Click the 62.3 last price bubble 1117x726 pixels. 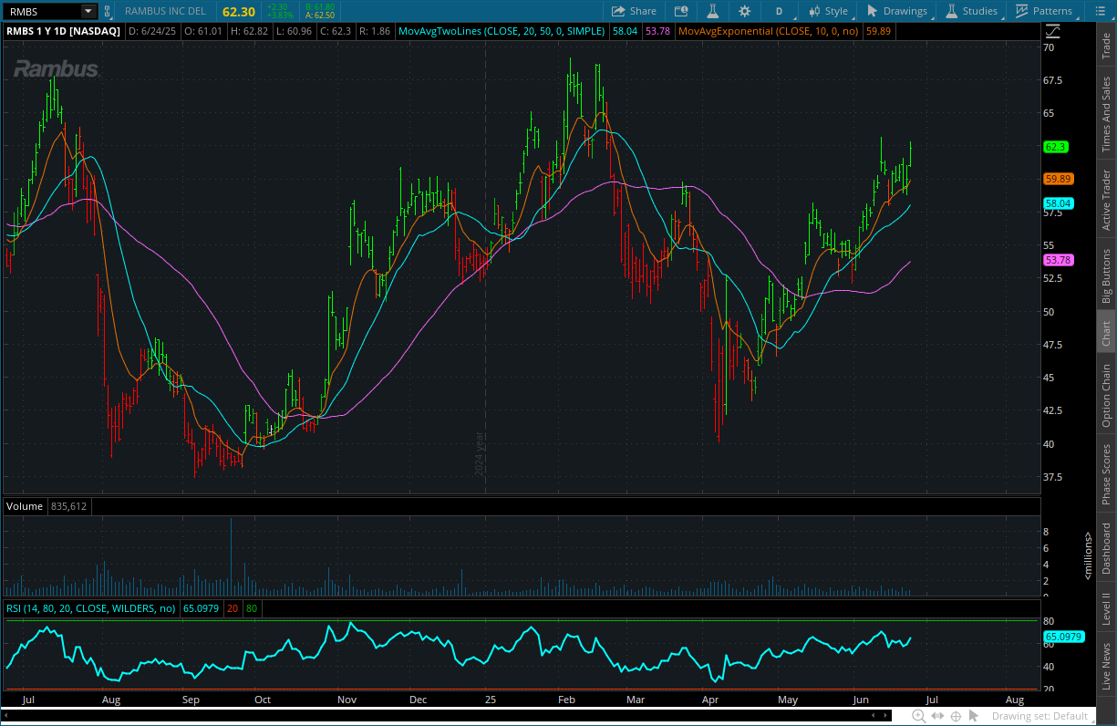[1056, 147]
